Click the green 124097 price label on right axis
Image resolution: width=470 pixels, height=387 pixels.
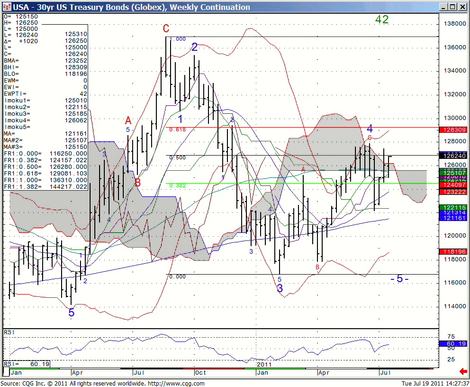pos(453,185)
